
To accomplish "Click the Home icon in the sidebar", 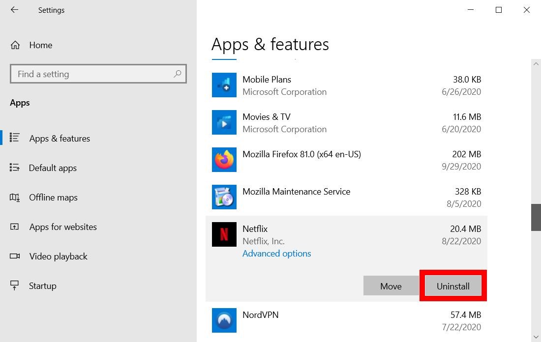I will click(15, 45).
